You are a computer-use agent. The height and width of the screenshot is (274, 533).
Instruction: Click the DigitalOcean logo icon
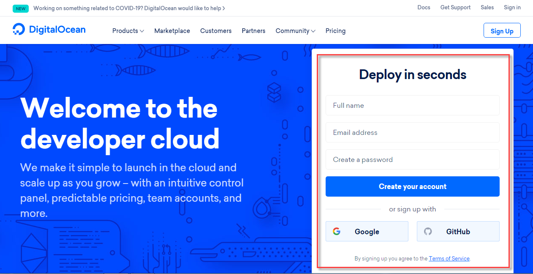(x=19, y=30)
